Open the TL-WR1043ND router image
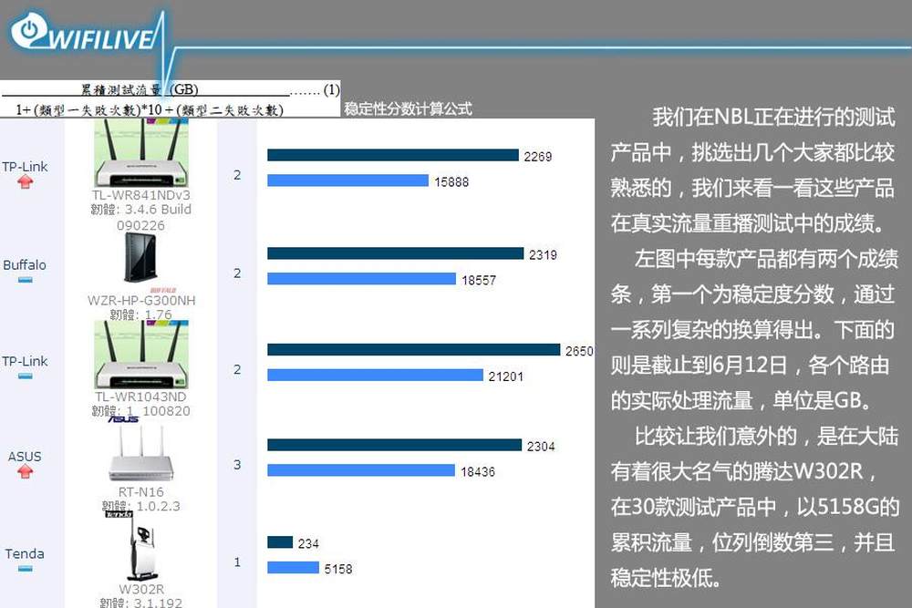This screenshot has width=912, height=608. [x=141, y=354]
